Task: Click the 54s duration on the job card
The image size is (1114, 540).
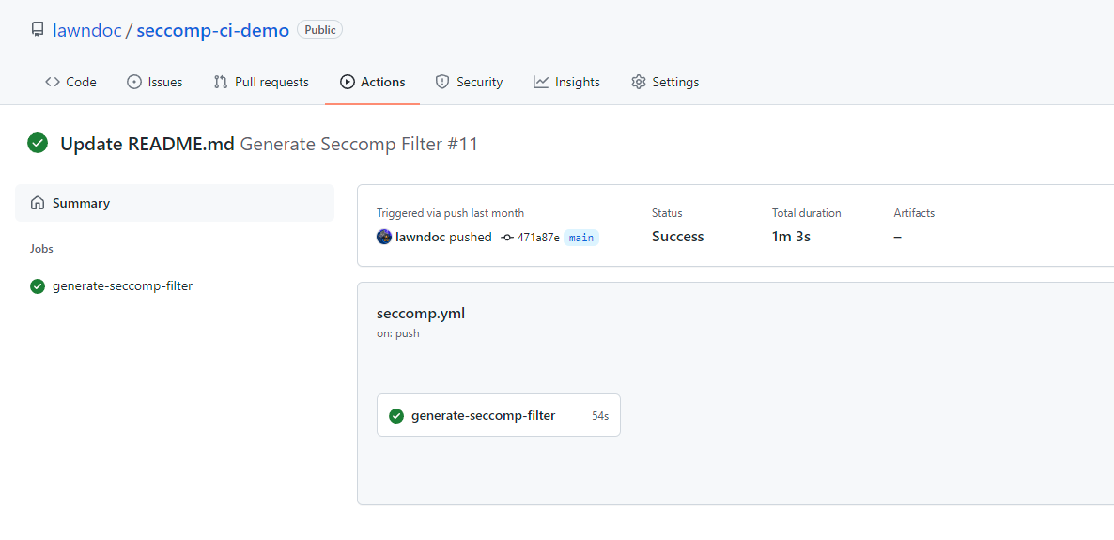Action: click(600, 416)
